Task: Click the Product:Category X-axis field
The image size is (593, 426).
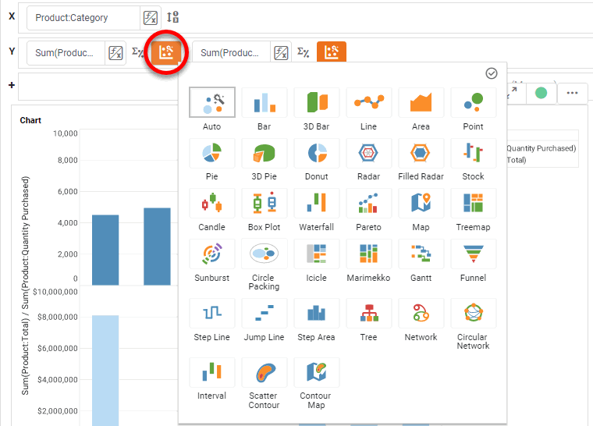Action: 83,17
